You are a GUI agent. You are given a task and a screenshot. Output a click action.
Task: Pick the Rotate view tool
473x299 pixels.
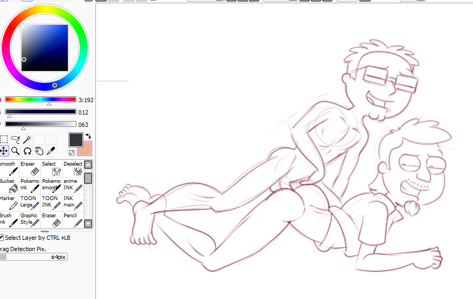pos(27,151)
